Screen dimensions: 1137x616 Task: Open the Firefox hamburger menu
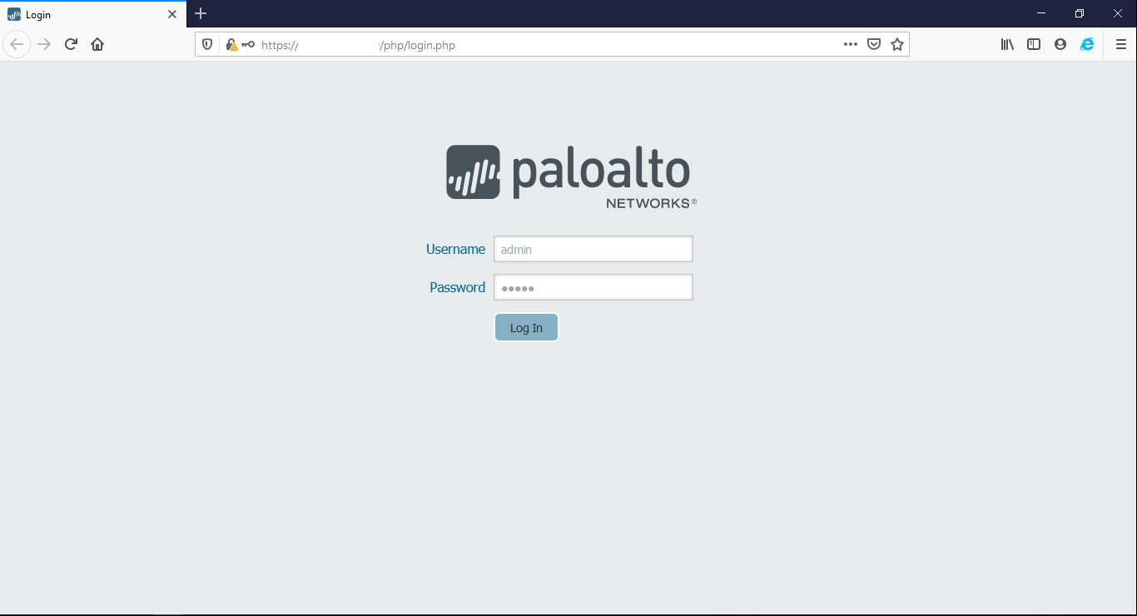1121,45
